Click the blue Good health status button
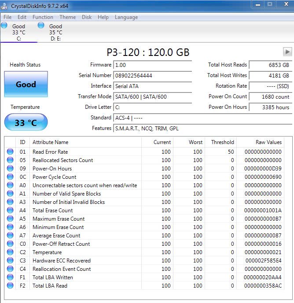294x303 pixels. 26,85
